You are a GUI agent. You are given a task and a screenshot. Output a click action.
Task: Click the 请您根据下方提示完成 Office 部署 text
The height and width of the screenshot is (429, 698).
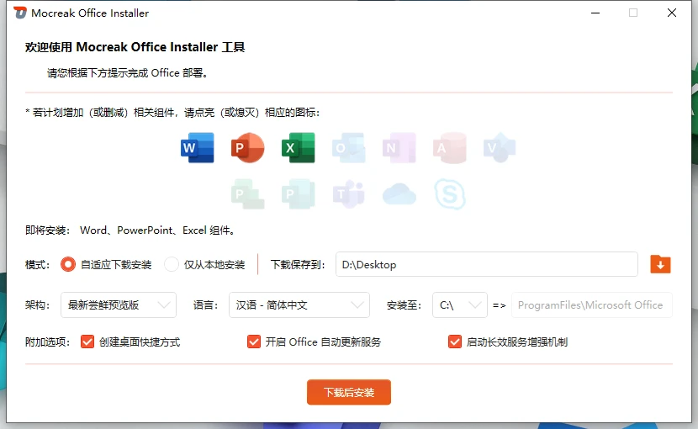tap(127, 73)
